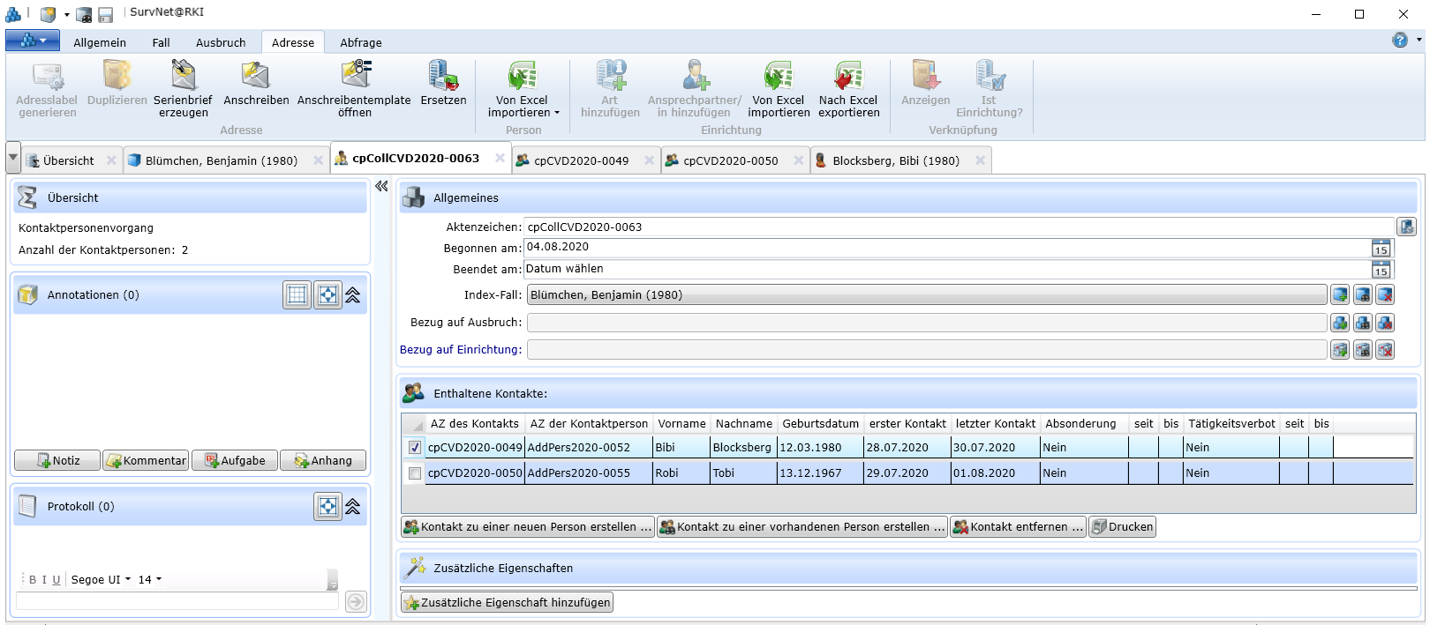The height and width of the screenshot is (625, 1430).
Task: Open the Blocksberg, Bibi (1980) tab
Action: 895,160
